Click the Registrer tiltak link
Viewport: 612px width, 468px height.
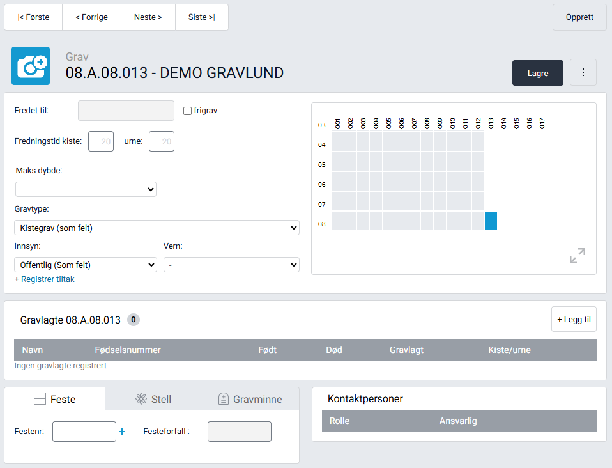(x=44, y=279)
